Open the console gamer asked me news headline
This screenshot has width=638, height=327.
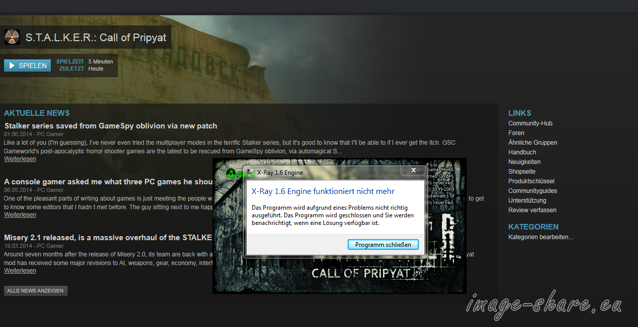(x=108, y=182)
